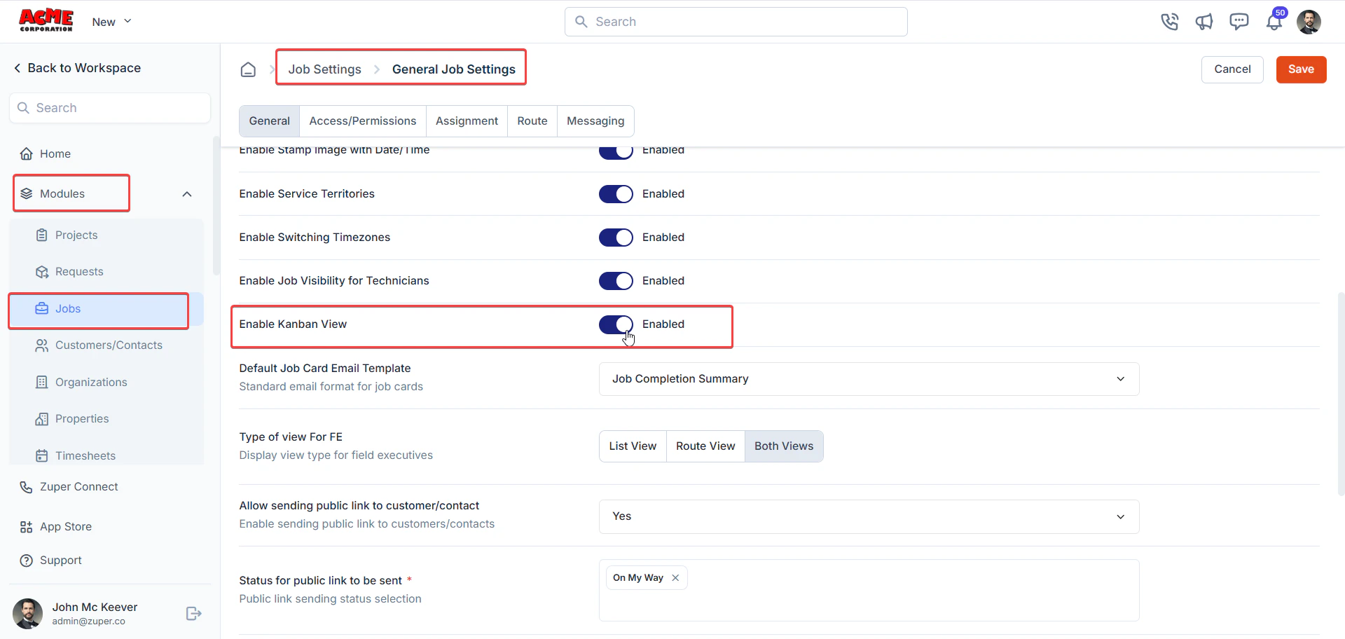Open the notifications bell icon
This screenshot has height=639, width=1345.
(x=1274, y=22)
